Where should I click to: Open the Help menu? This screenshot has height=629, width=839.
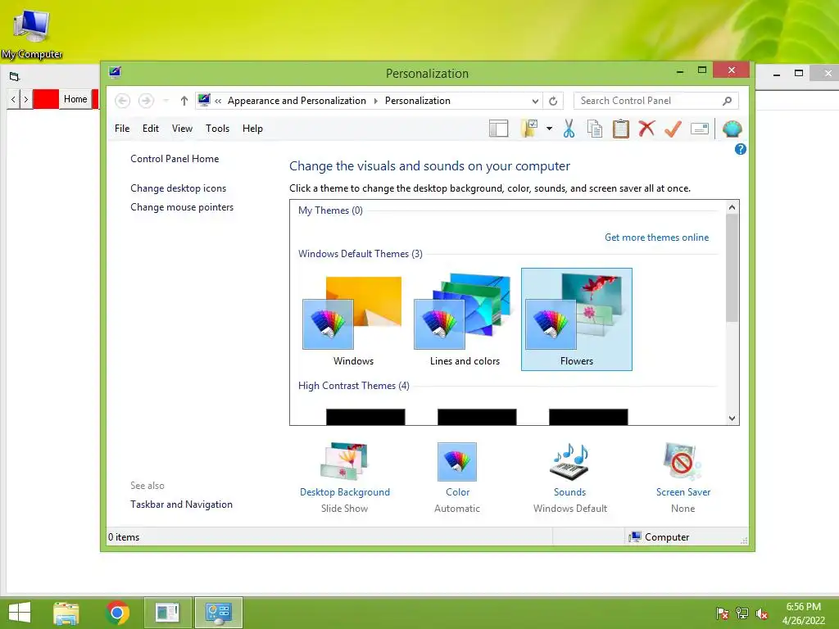tap(252, 129)
